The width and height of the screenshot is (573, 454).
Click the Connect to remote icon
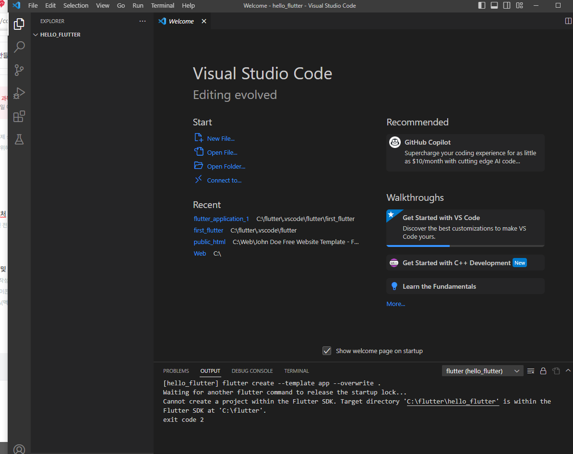click(198, 179)
